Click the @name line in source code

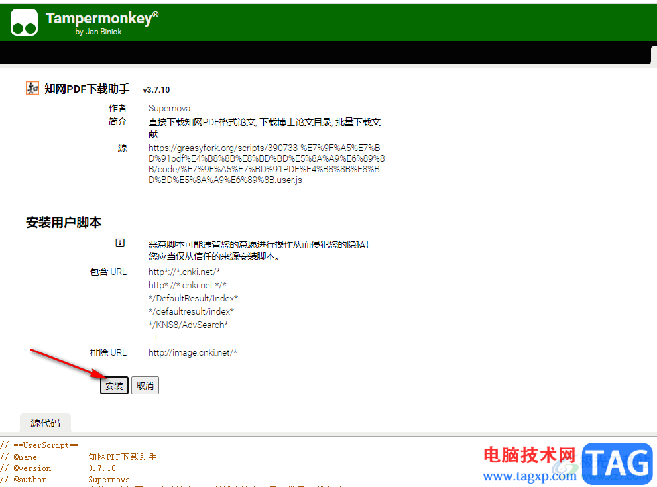pyautogui.click(x=78, y=457)
